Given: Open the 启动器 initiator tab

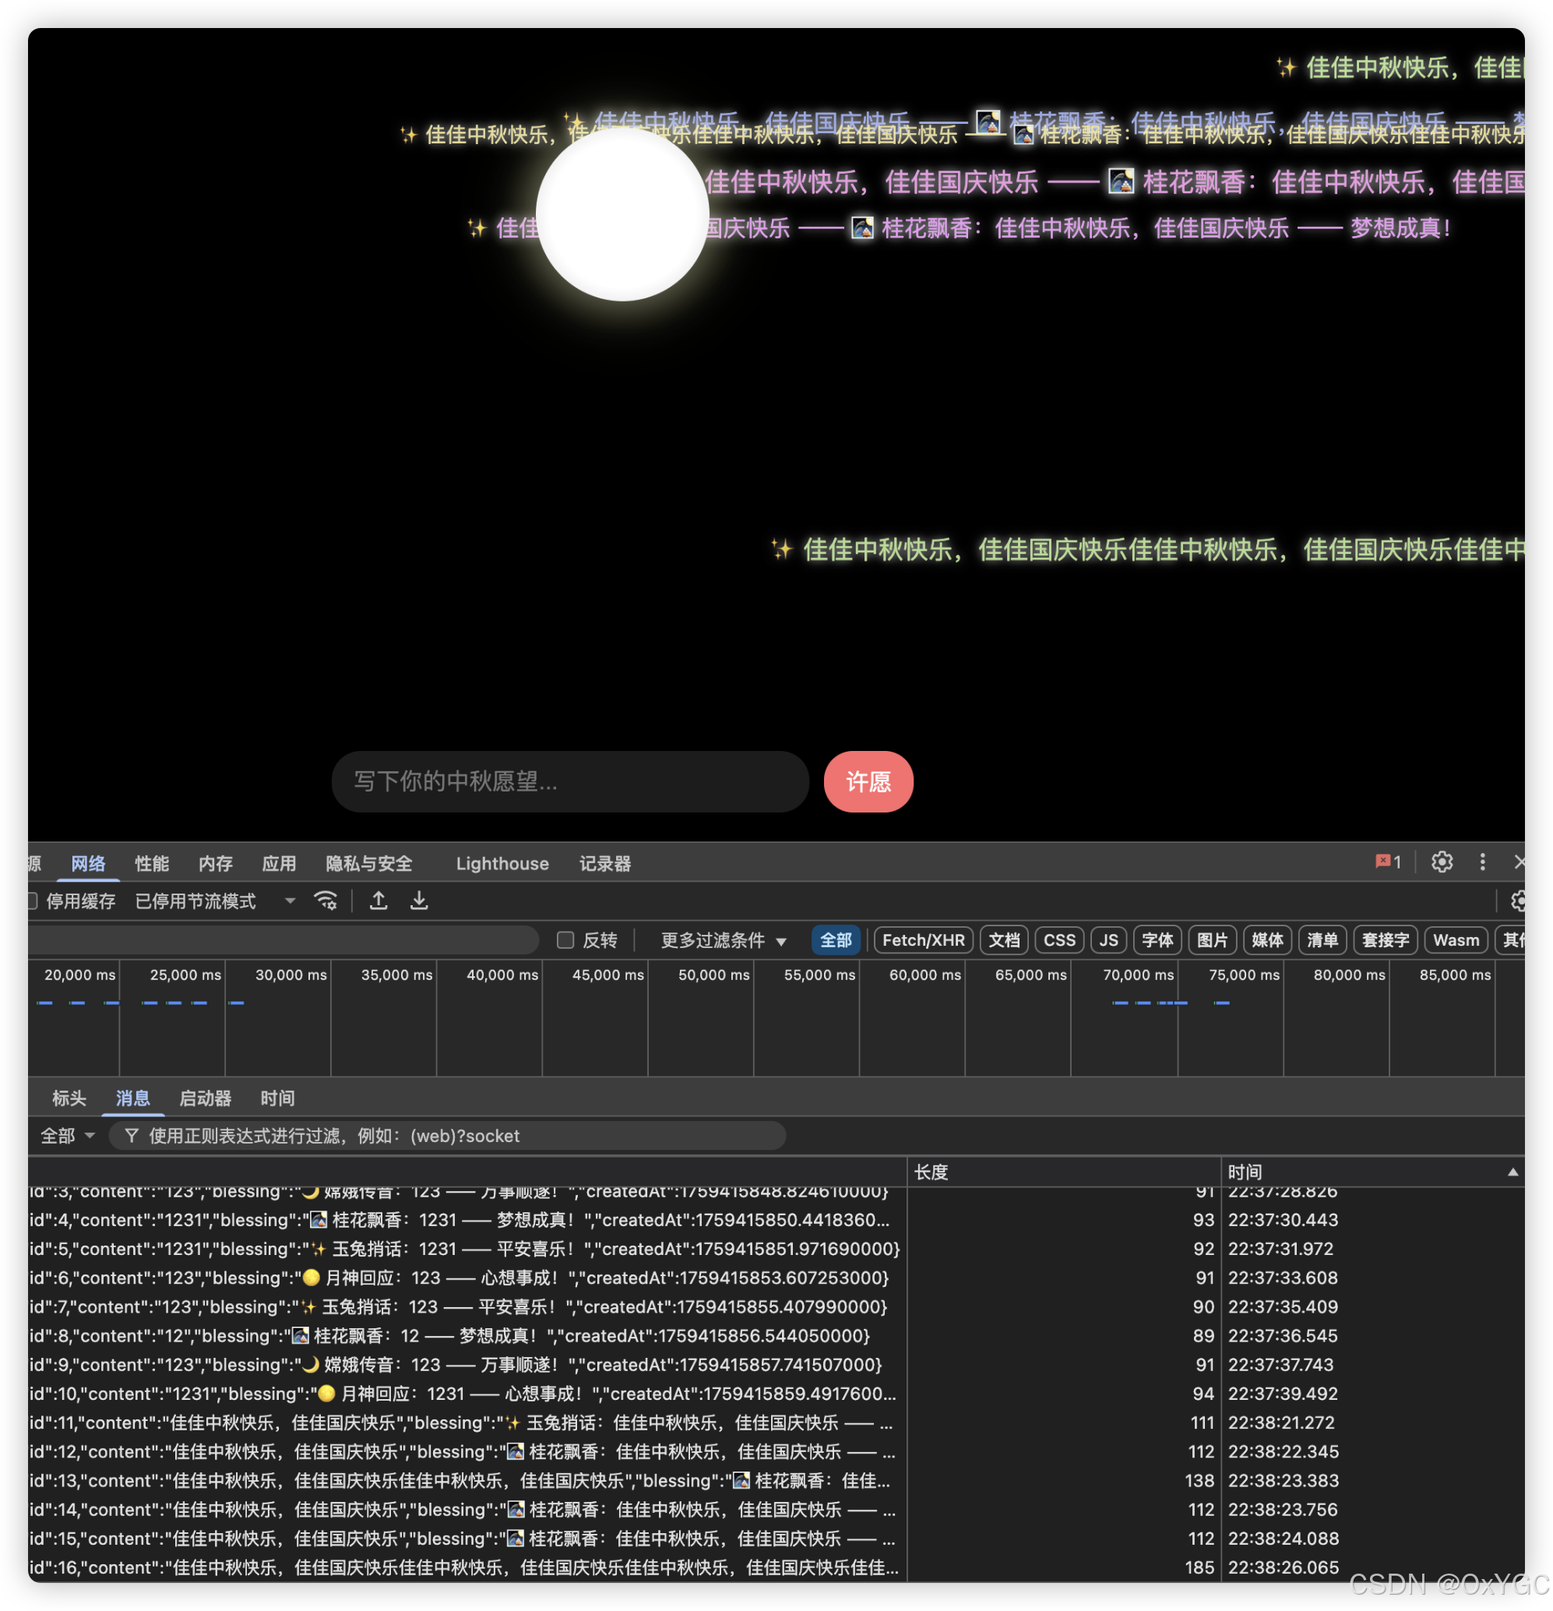Looking at the screenshot, I should pyautogui.click(x=205, y=1098).
